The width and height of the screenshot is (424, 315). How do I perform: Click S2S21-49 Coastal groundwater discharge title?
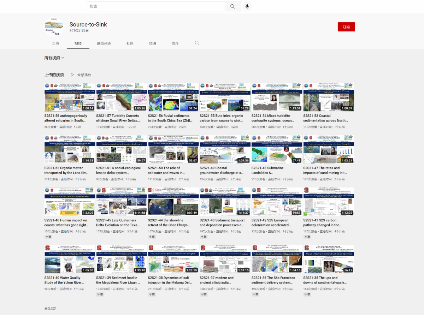point(222,170)
